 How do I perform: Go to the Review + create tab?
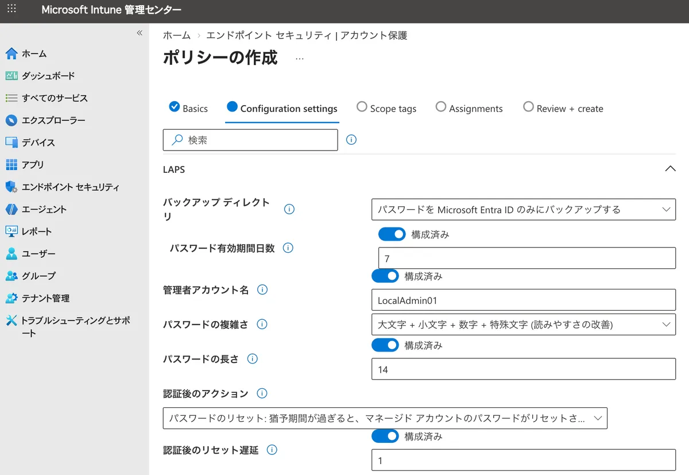tap(563, 109)
